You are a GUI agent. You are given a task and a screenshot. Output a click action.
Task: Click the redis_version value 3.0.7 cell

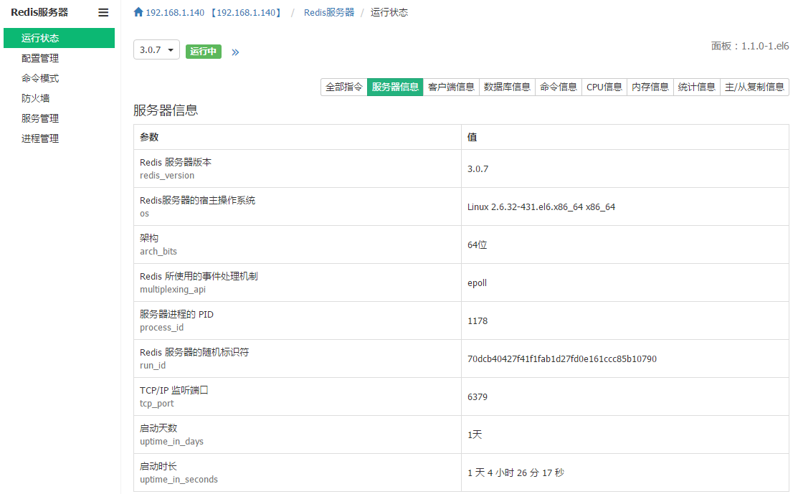coord(625,168)
